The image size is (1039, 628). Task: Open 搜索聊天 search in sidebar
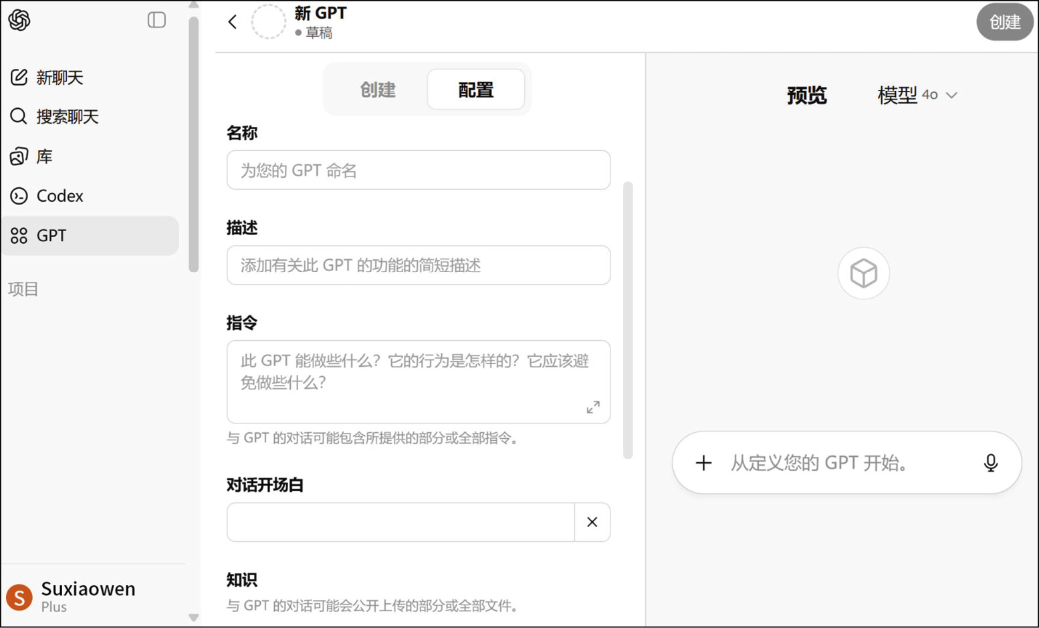67,117
